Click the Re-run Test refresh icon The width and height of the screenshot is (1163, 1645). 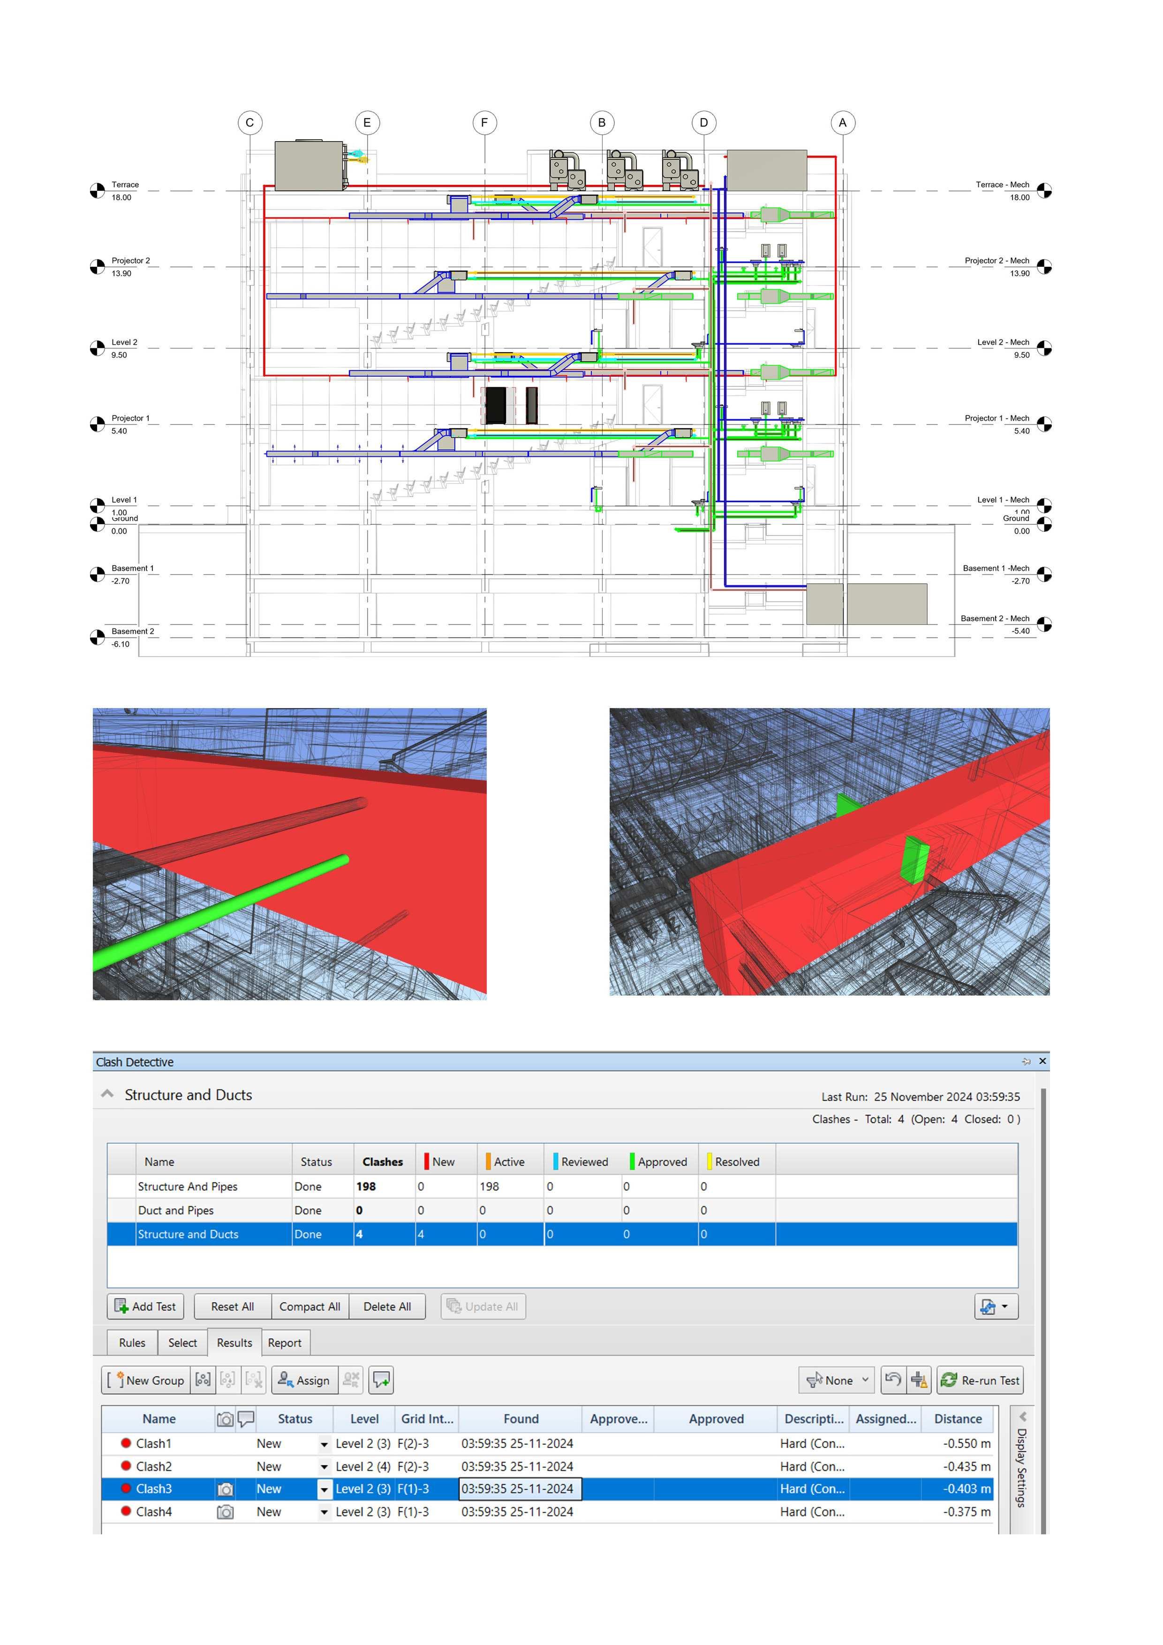coord(949,1380)
